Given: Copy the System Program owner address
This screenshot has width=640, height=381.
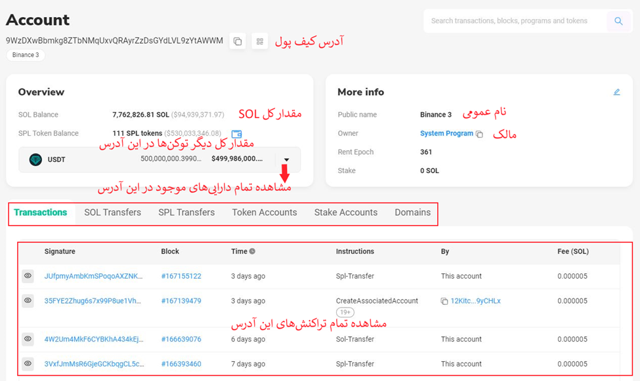Looking at the screenshot, I should click(x=480, y=134).
